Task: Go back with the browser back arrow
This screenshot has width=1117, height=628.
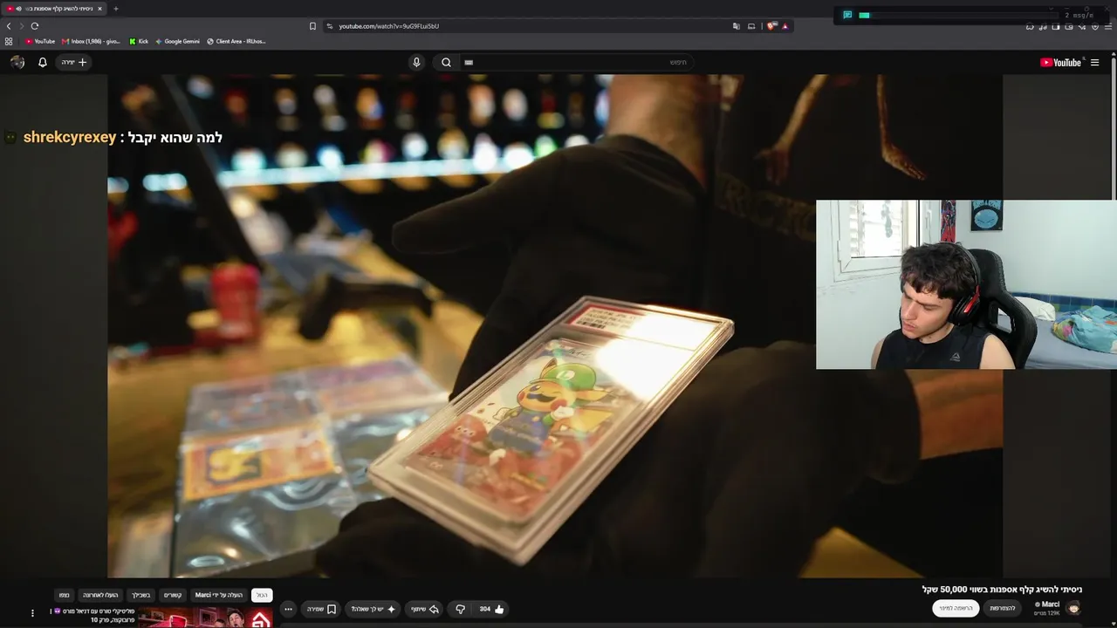Action: (x=9, y=26)
